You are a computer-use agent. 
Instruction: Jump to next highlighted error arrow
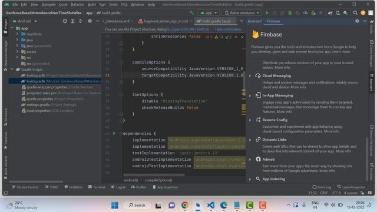[242, 37]
